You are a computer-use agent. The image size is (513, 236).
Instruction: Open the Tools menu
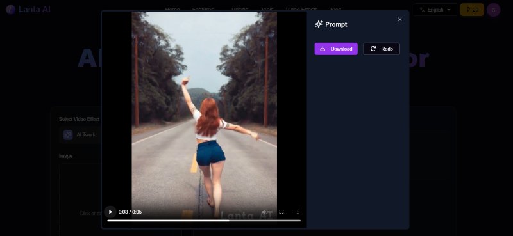click(267, 10)
